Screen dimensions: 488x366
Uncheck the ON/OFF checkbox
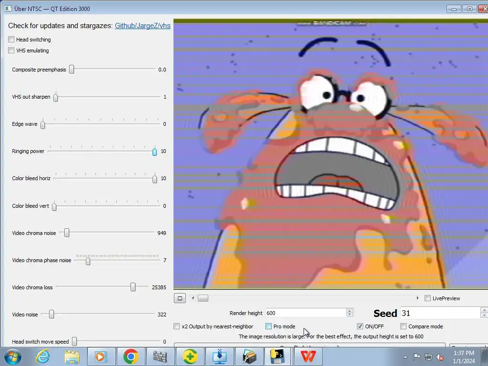(x=360, y=326)
